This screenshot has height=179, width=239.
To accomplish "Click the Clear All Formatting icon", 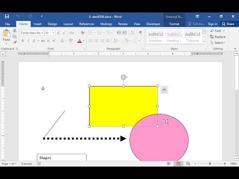I will (83, 33).
